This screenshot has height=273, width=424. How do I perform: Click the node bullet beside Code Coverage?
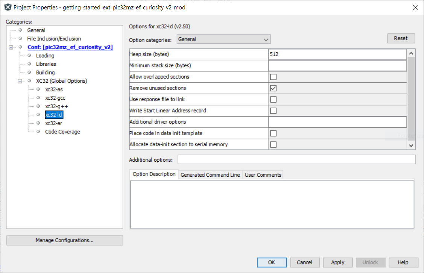click(x=38, y=131)
